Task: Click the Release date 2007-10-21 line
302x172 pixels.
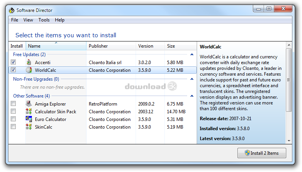Action: point(226,119)
